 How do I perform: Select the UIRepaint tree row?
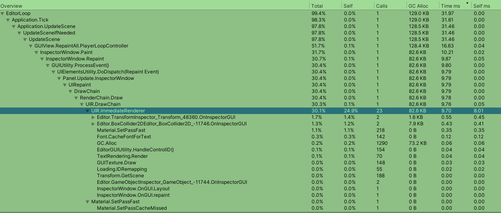point(80,85)
